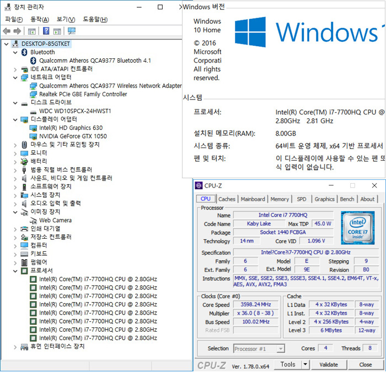
Task: Click the 휴먼 인터페이스 장치 icon
Action: point(24,347)
